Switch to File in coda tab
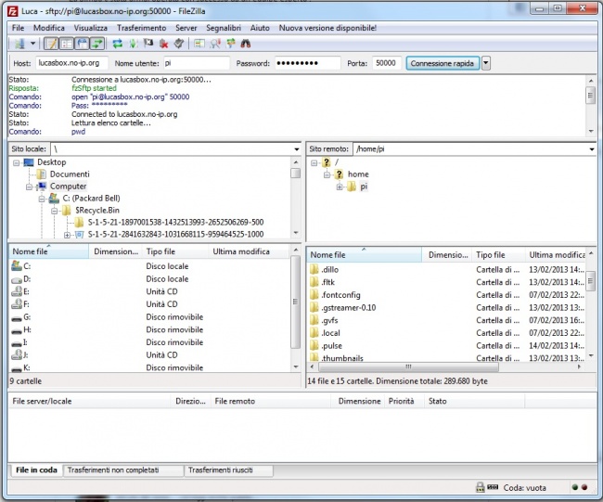Viewport: 603px width, 502px height. 36,470
